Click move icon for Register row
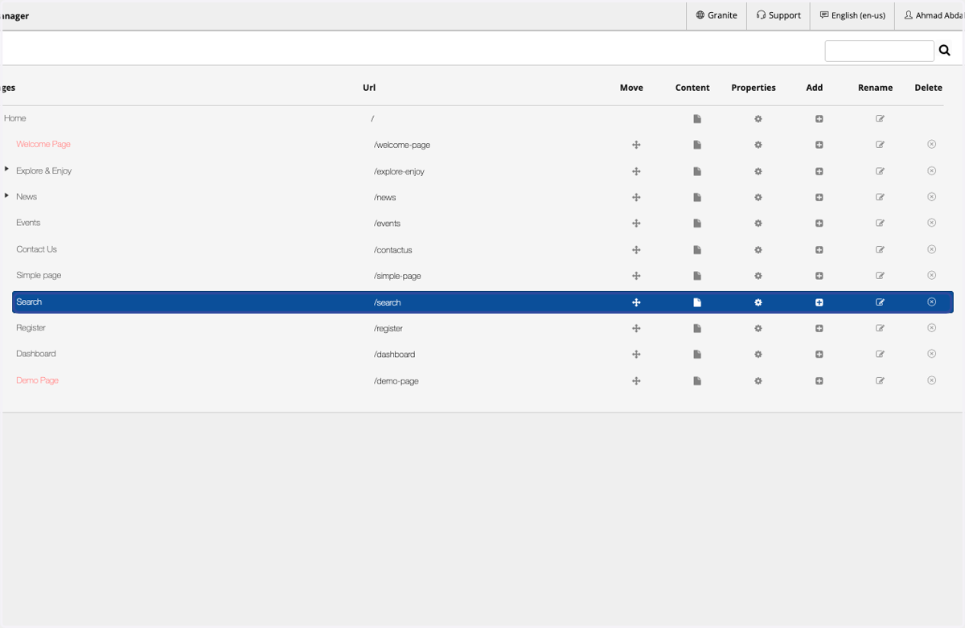The height and width of the screenshot is (628, 965). pyautogui.click(x=636, y=328)
